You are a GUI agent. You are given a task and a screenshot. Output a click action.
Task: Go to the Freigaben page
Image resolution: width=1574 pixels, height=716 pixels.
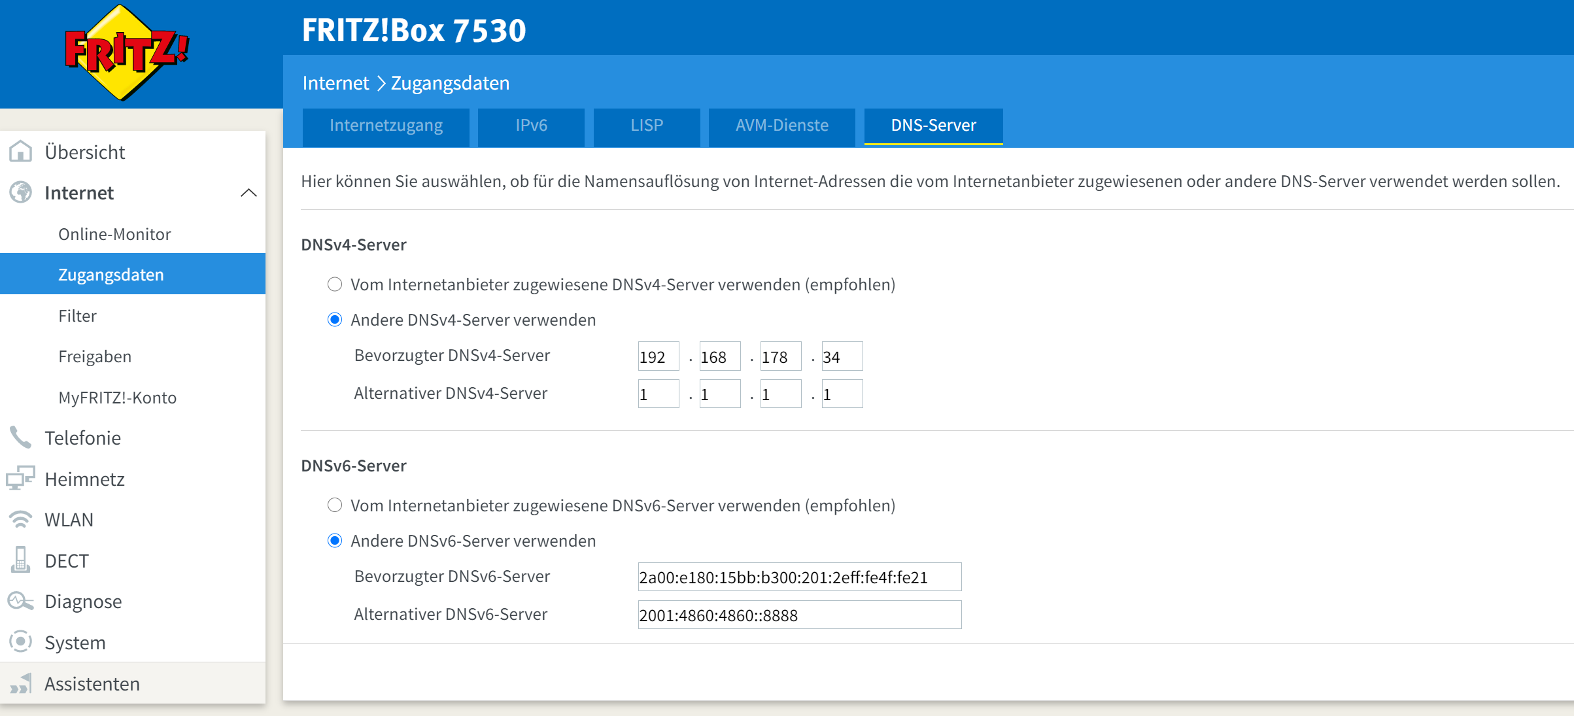95,356
